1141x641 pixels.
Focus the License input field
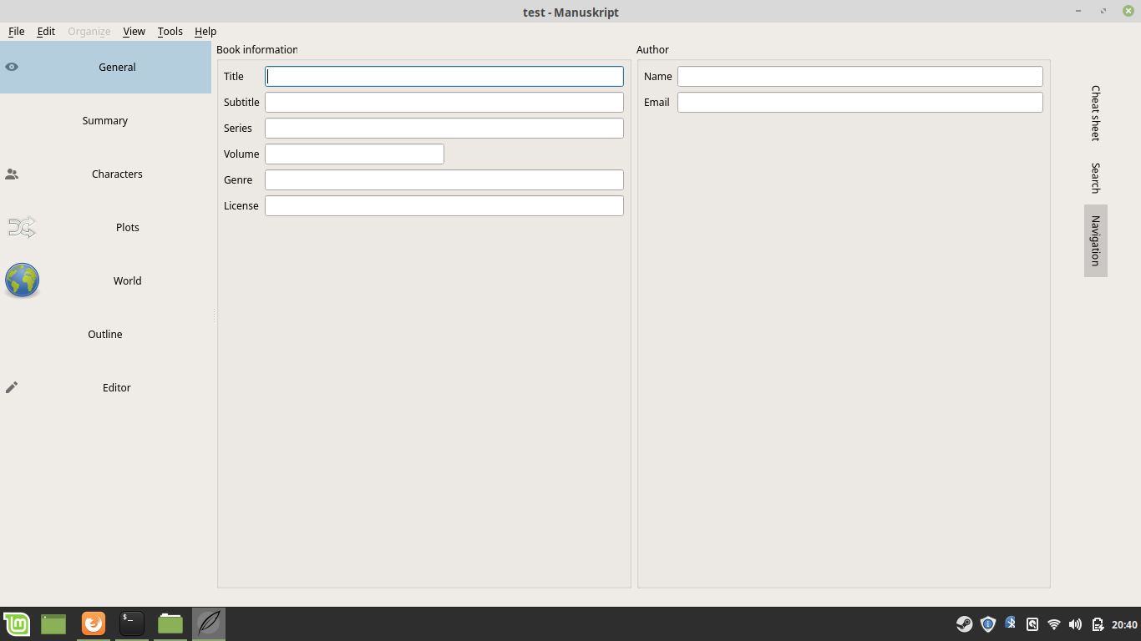tap(444, 205)
